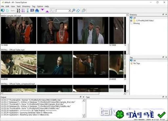Open third MASH thumbnail with green jacket
The height and width of the screenshot is (121, 168).
91,30
